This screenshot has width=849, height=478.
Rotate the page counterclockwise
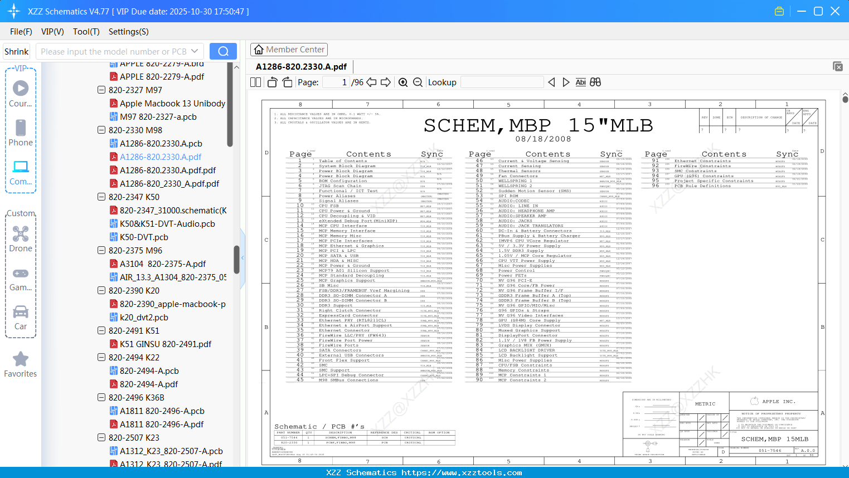[x=273, y=82]
